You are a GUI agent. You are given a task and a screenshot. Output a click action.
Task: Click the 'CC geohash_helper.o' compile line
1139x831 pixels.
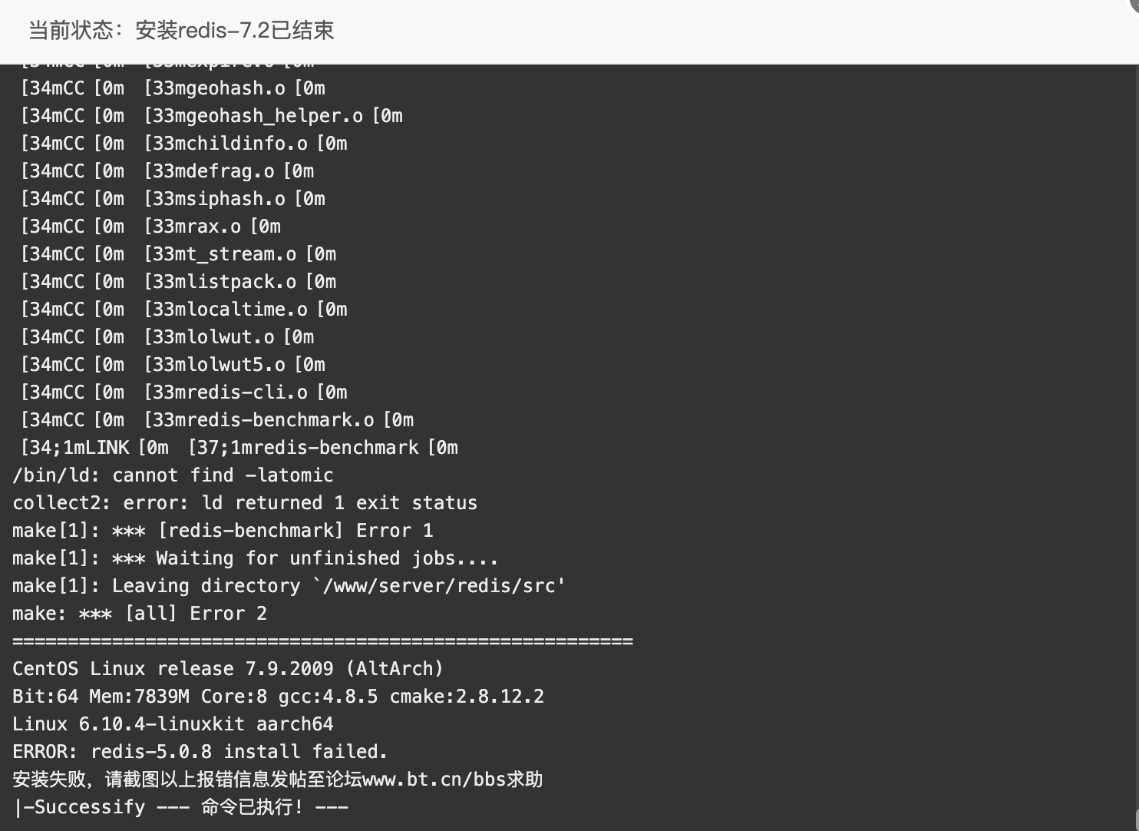211,116
